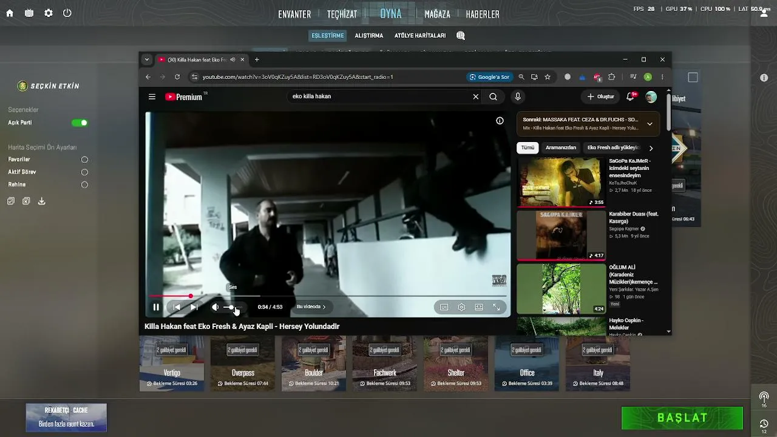Open video player settings gear
Screen dimensions: 777x437
(461, 307)
